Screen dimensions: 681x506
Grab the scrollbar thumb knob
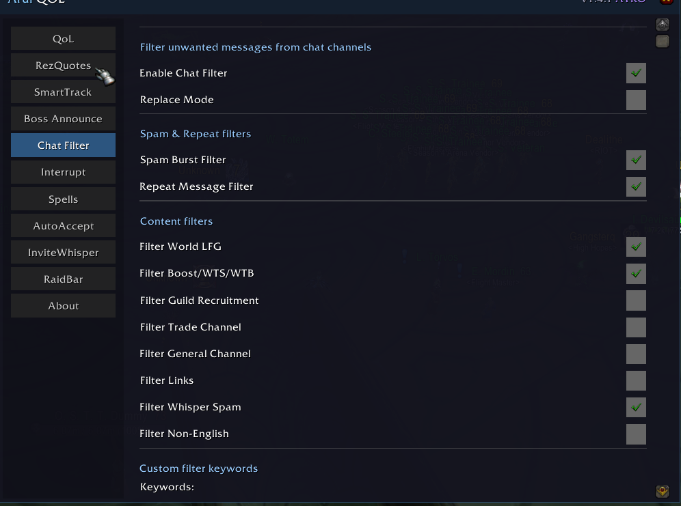pos(663,41)
